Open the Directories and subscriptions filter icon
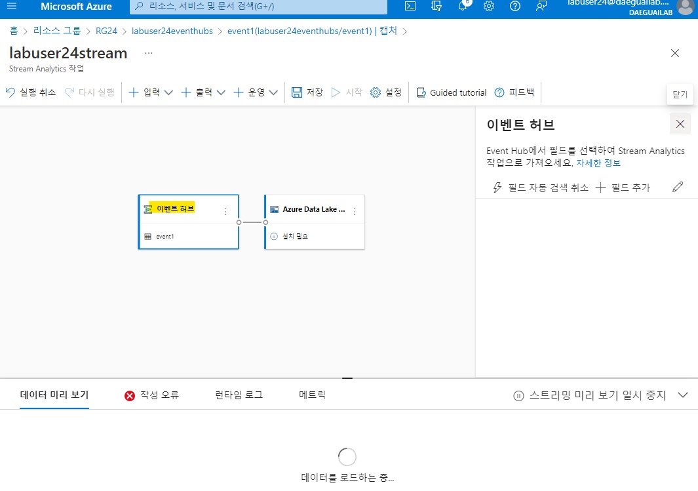This screenshot has height=491, width=698. click(x=436, y=7)
